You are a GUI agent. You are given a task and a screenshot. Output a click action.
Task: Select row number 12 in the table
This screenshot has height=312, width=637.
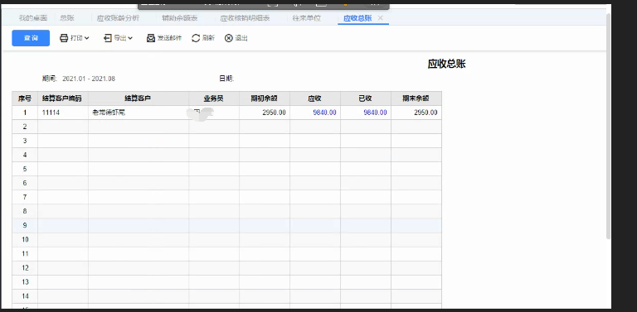25,268
